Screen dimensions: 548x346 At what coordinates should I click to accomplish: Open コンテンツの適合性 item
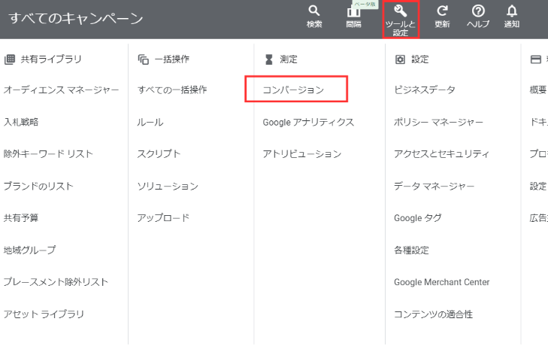[x=434, y=314]
